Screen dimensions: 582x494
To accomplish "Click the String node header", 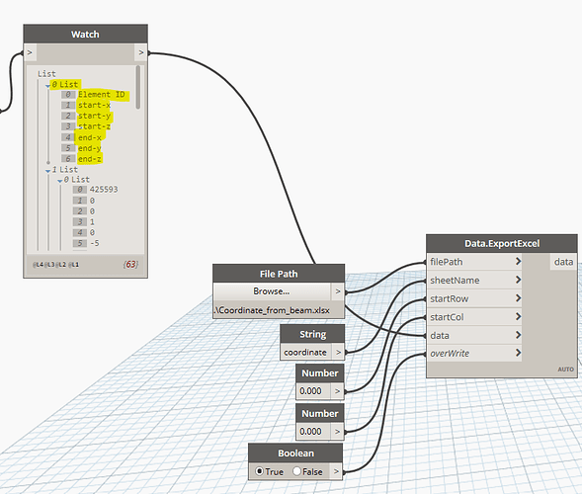I will coord(312,334).
